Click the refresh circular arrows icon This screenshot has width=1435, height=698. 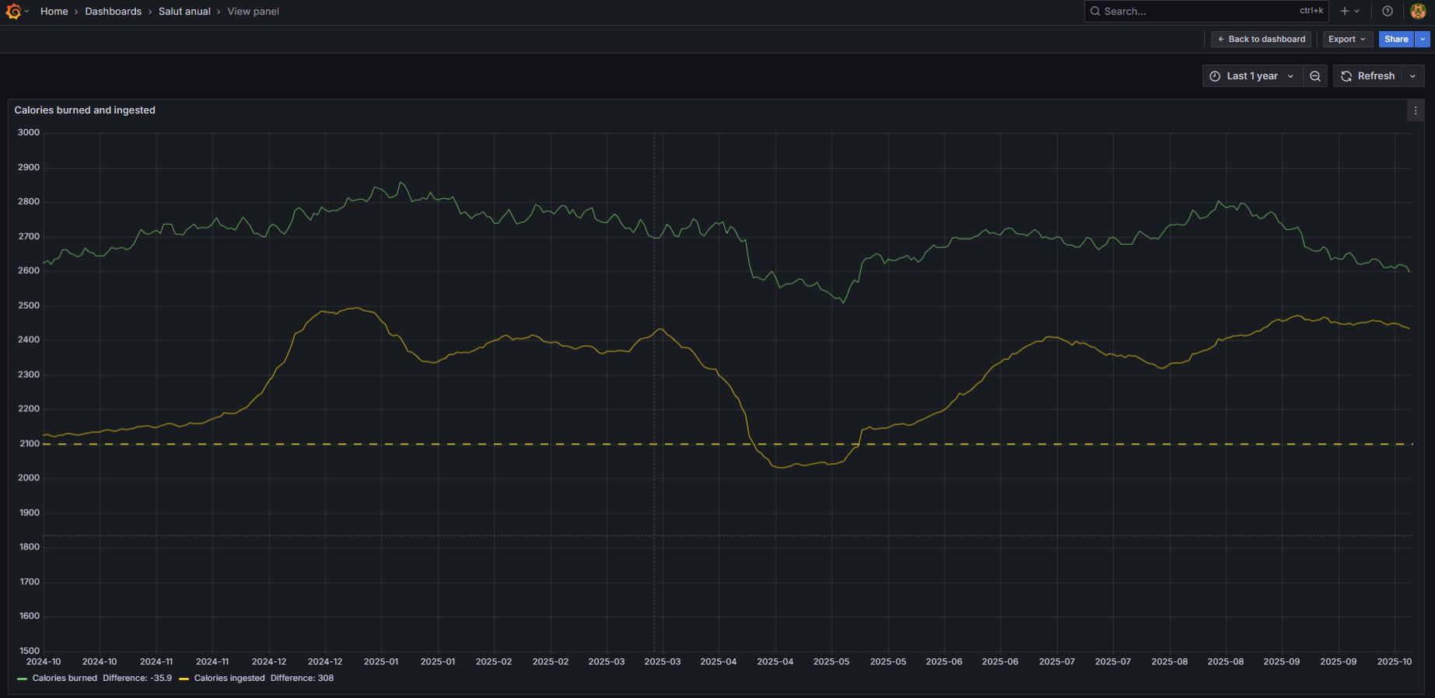1346,76
